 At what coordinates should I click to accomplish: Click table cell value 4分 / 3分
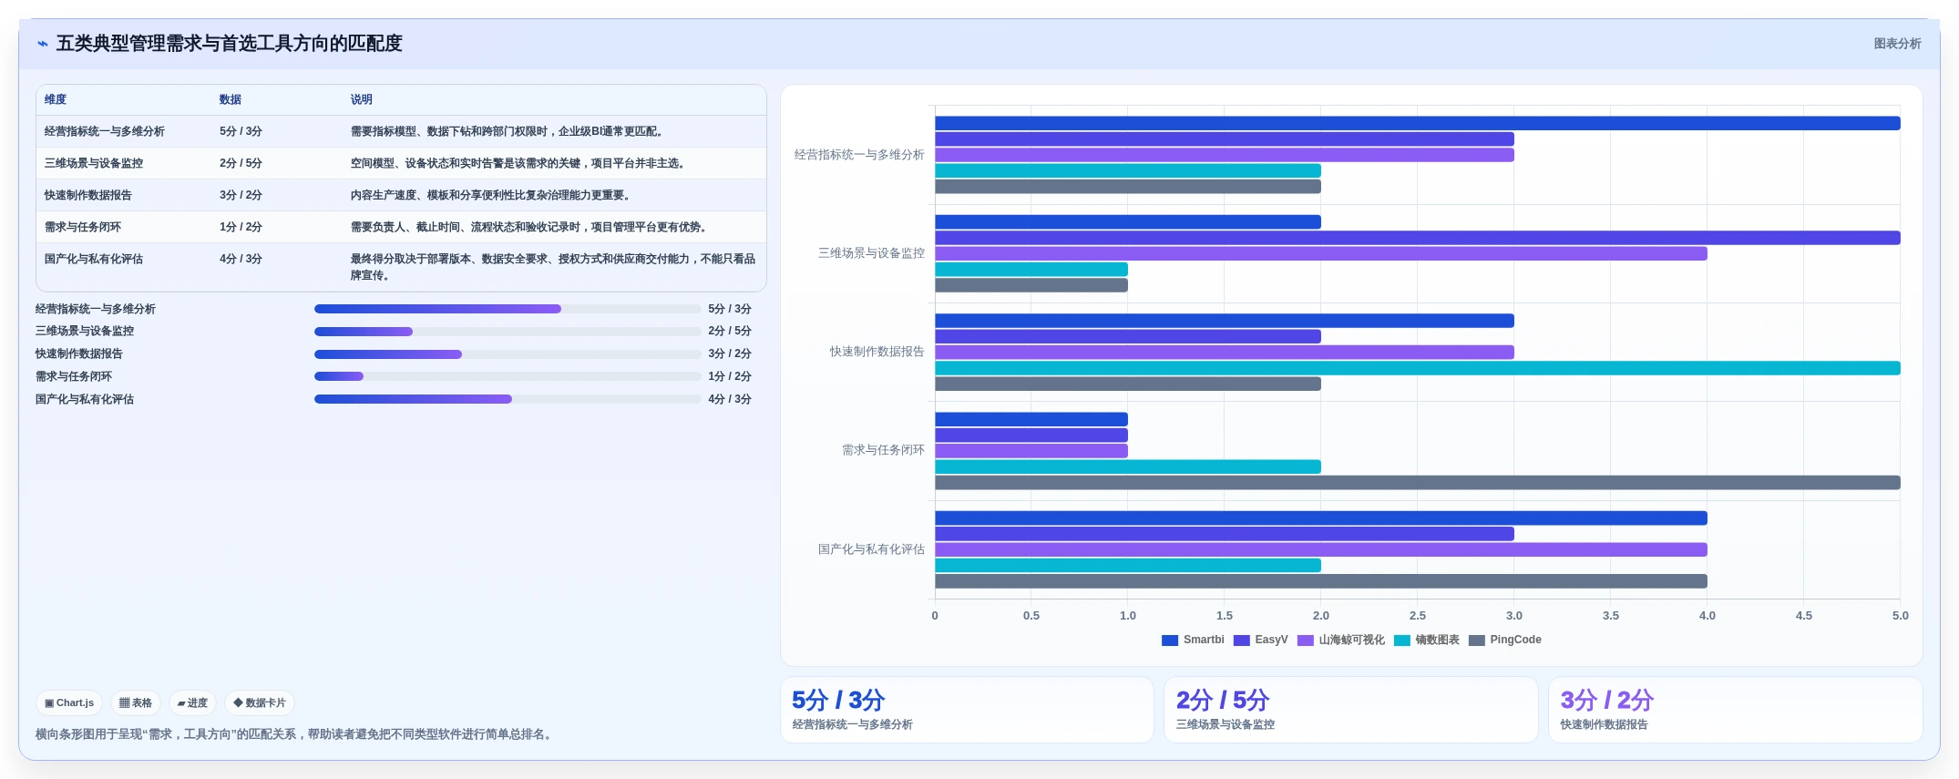(241, 259)
